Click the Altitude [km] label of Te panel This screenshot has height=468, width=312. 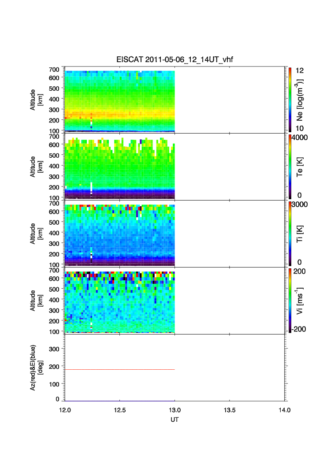[x=36, y=167]
